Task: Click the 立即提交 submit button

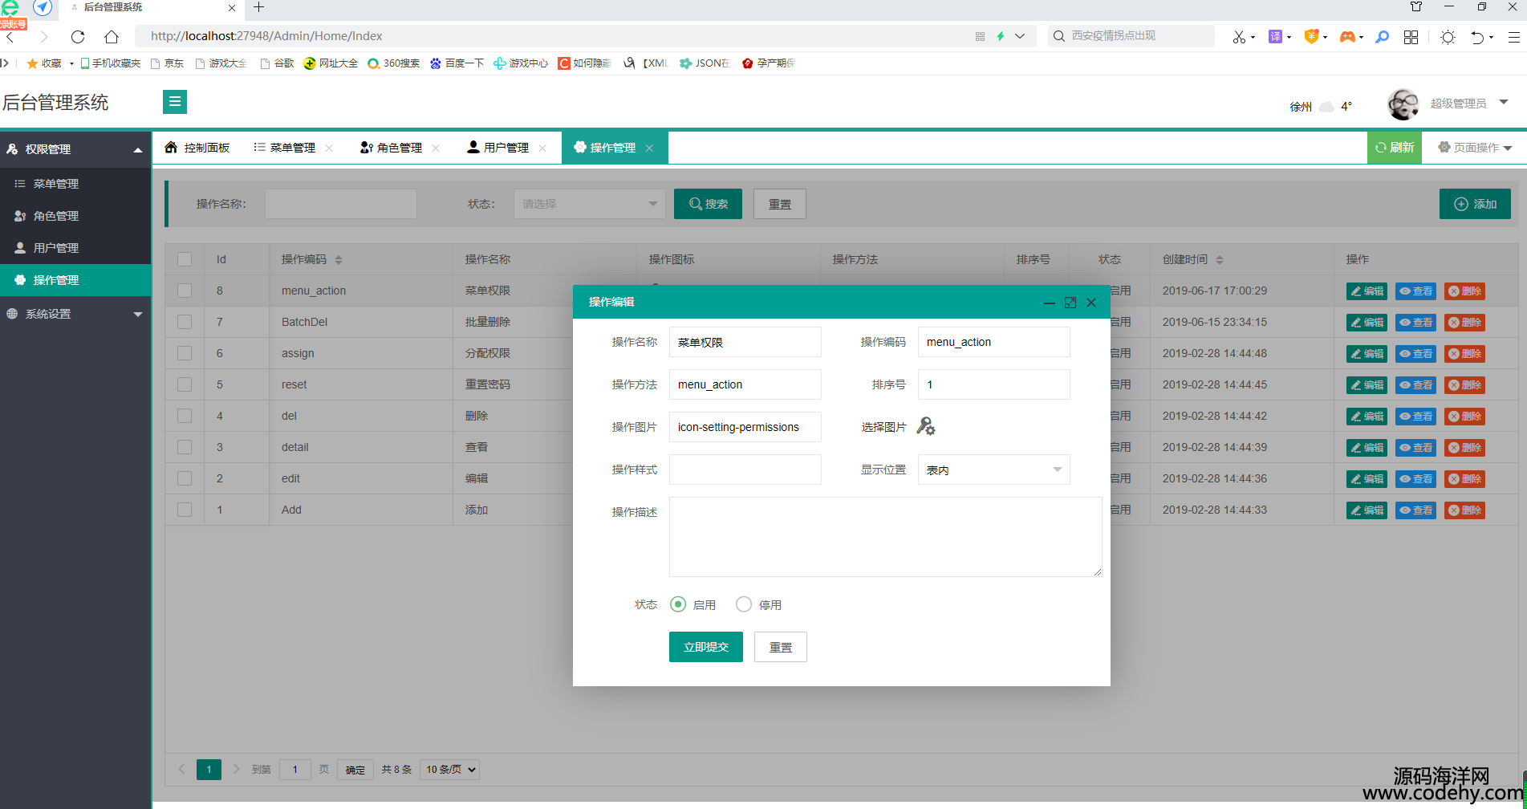Action: pyautogui.click(x=705, y=647)
